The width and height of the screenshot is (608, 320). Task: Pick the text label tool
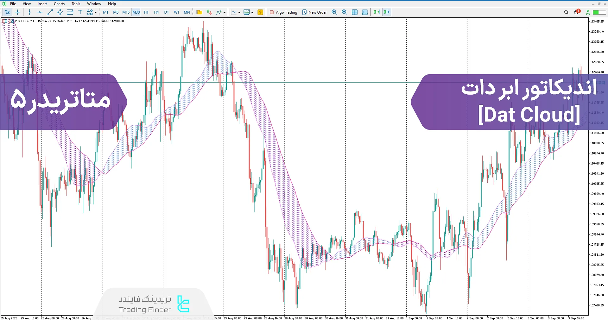[x=80, y=12]
